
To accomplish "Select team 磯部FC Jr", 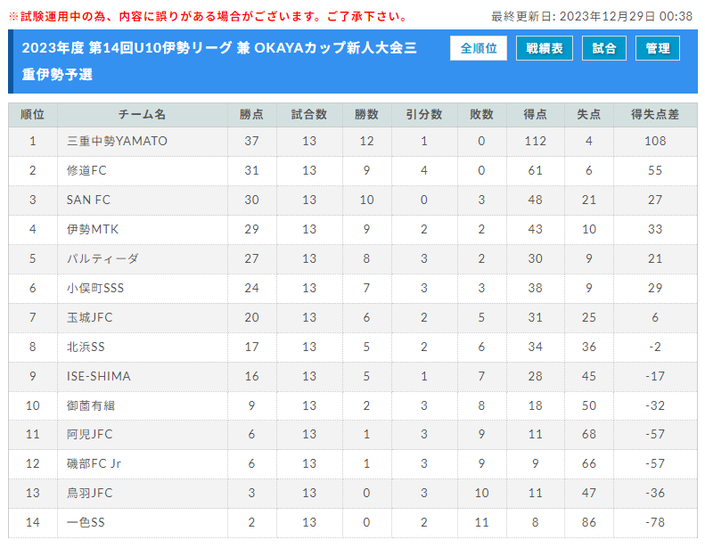I will coord(94,463).
